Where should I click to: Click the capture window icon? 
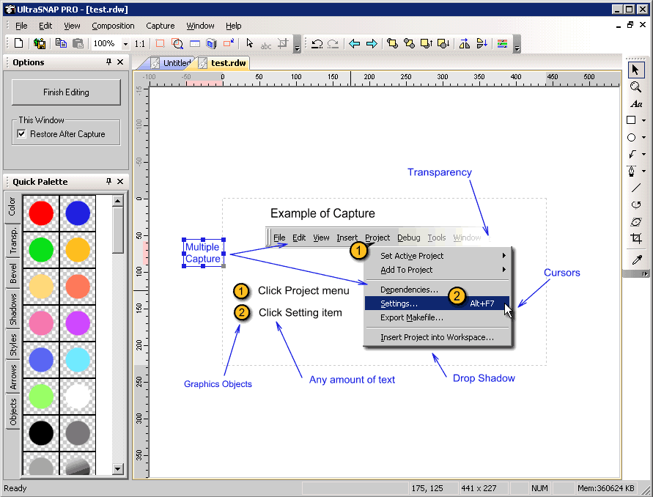(x=194, y=43)
